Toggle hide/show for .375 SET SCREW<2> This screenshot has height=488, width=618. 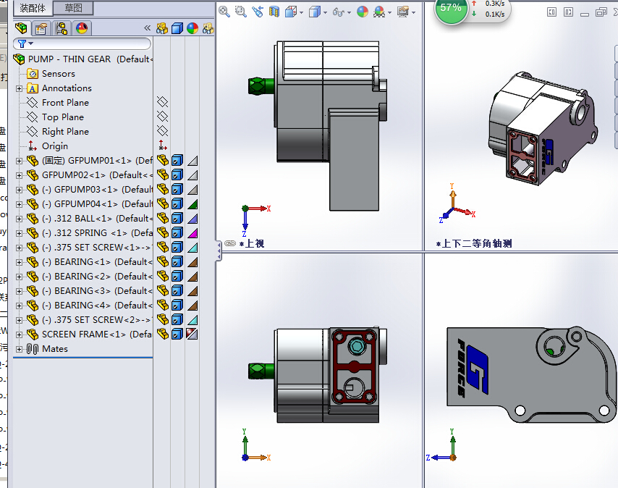click(x=162, y=320)
